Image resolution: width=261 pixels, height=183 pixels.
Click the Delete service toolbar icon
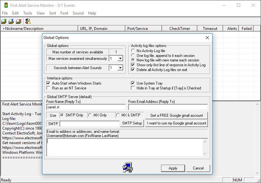click(19, 22)
